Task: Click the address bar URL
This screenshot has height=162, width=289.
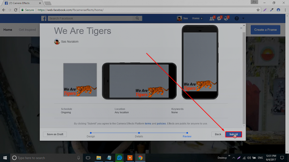Action: pos(70,10)
